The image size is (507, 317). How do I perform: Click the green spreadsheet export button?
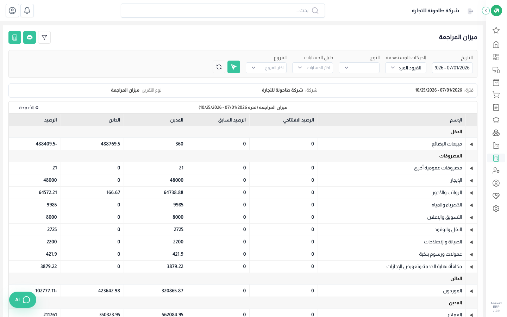pyautogui.click(x=15, y=37)
